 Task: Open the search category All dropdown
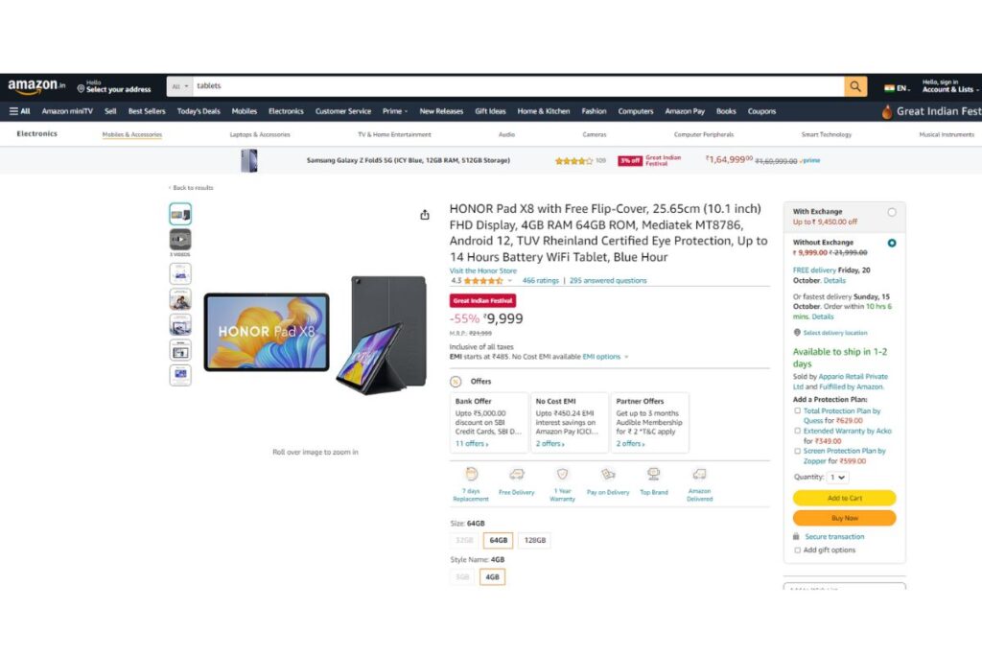pos(179,86)
